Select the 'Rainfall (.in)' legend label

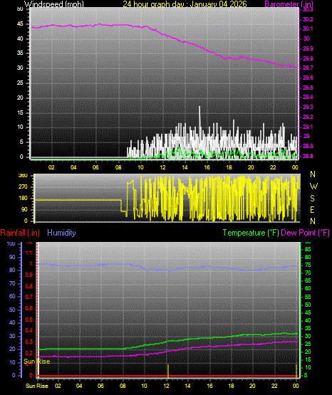pos(20,233)
